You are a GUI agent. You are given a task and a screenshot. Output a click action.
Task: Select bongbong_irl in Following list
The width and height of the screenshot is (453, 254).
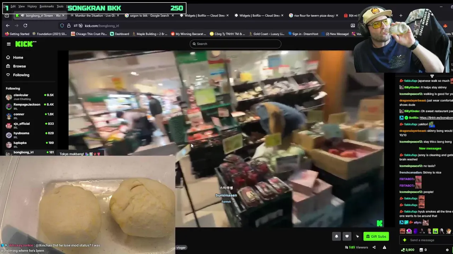(30, 152)
